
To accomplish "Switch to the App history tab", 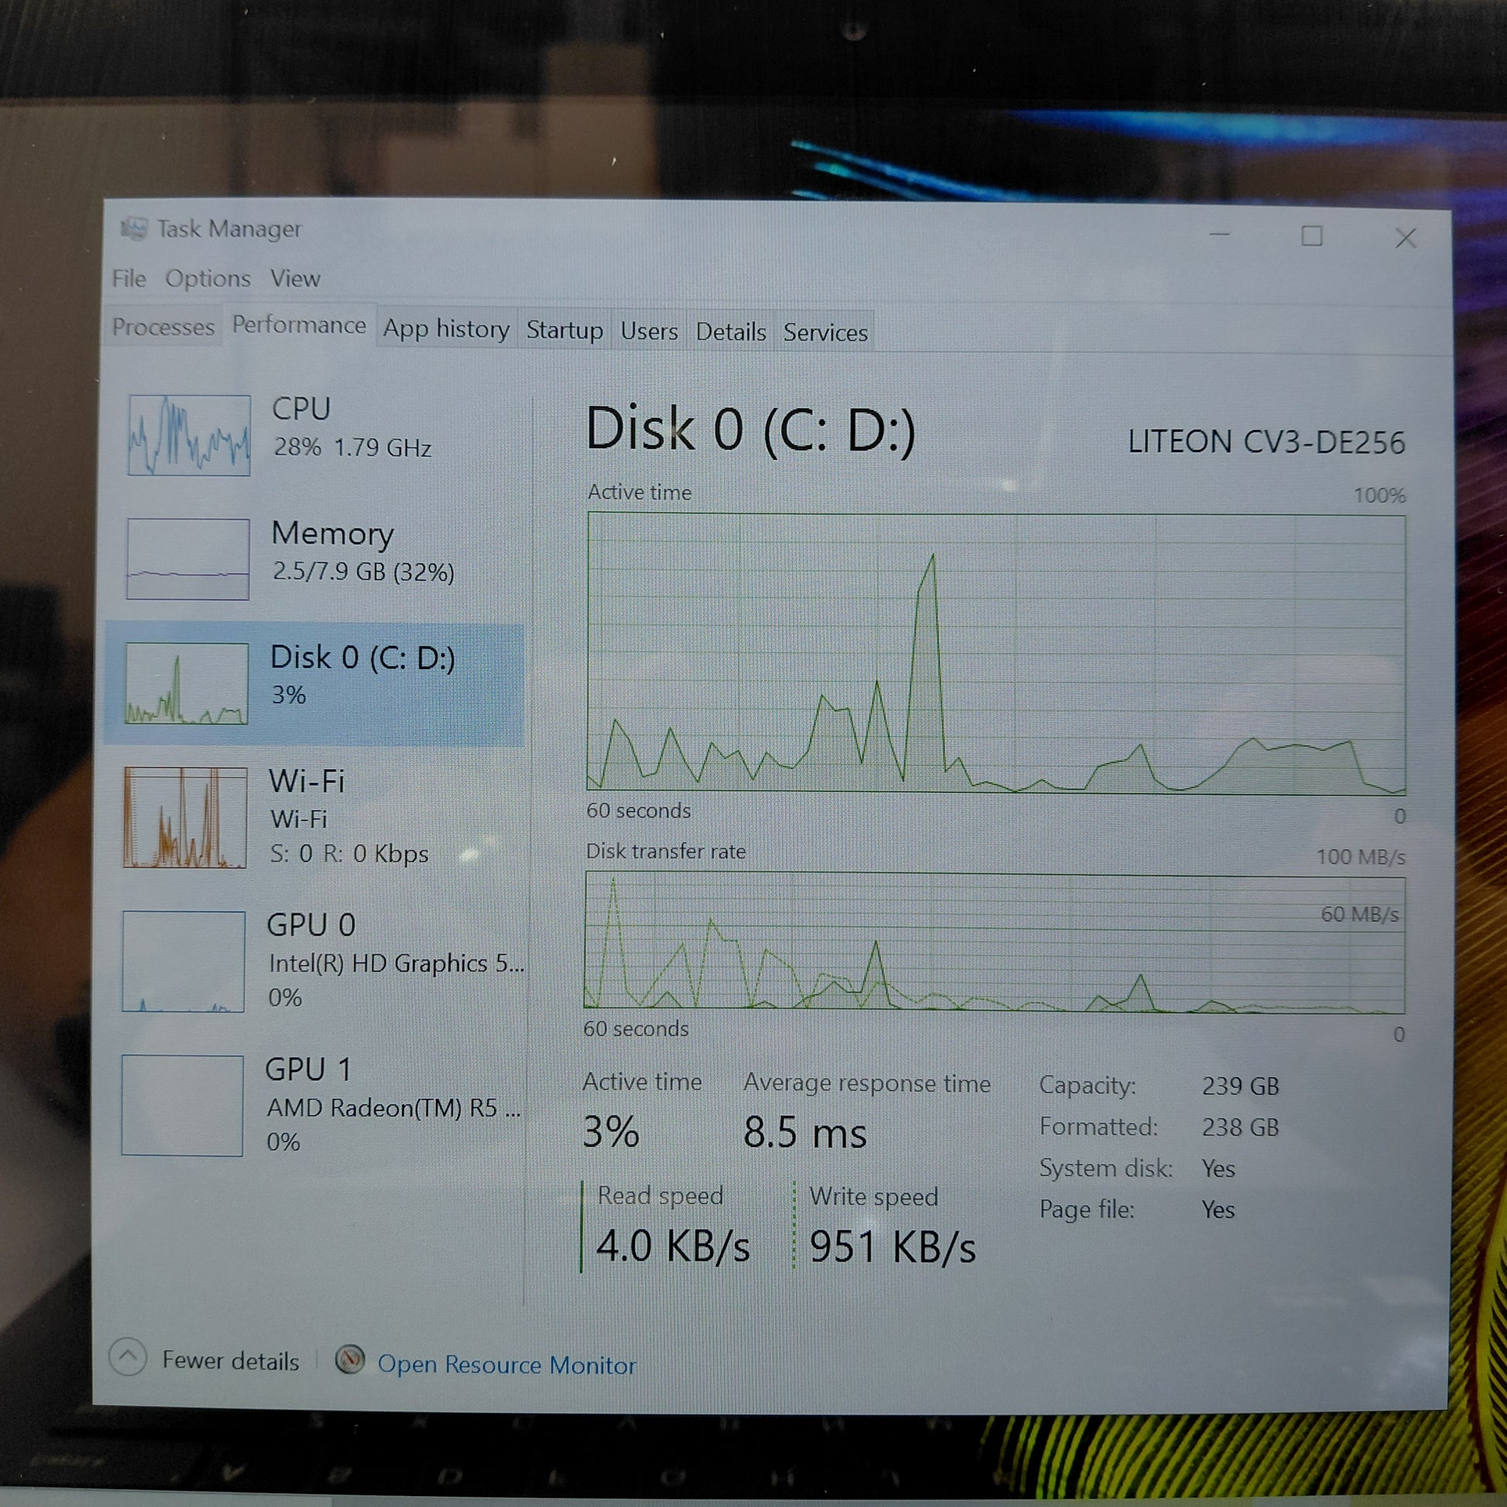I will coord(445,329).
